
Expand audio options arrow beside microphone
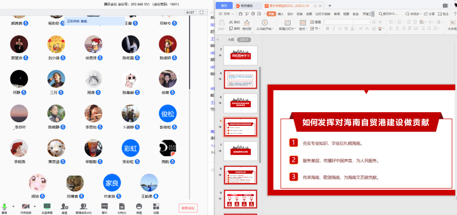13,206
